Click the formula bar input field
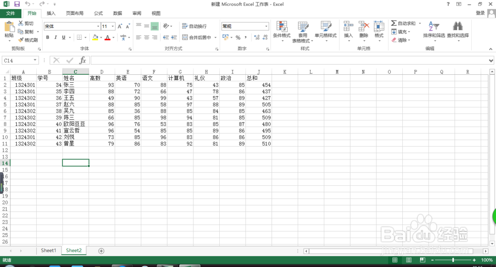 289,60
